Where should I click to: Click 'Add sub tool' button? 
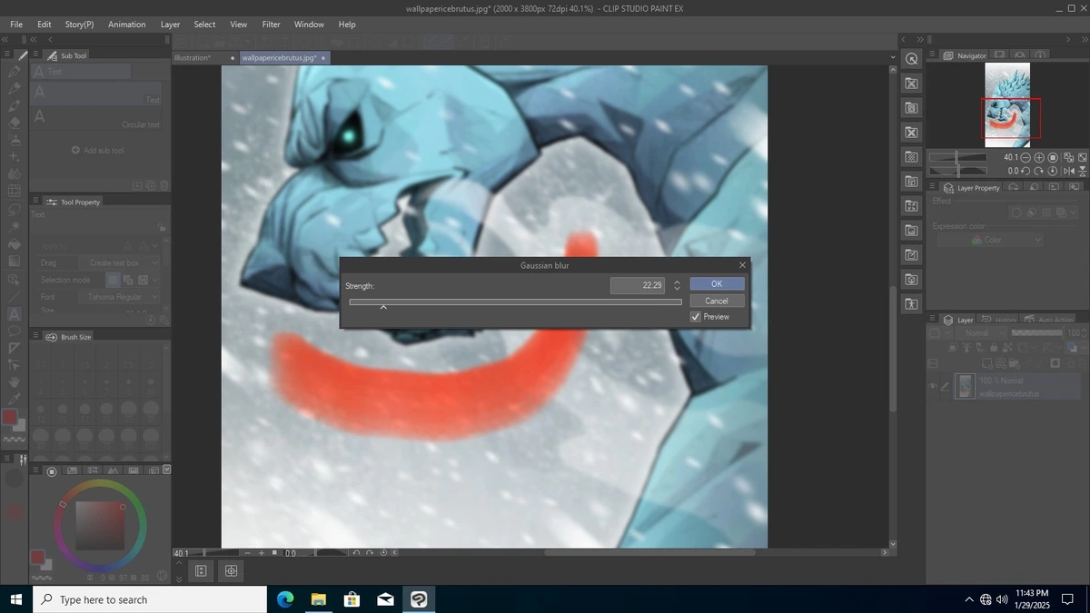pos(98,150)
